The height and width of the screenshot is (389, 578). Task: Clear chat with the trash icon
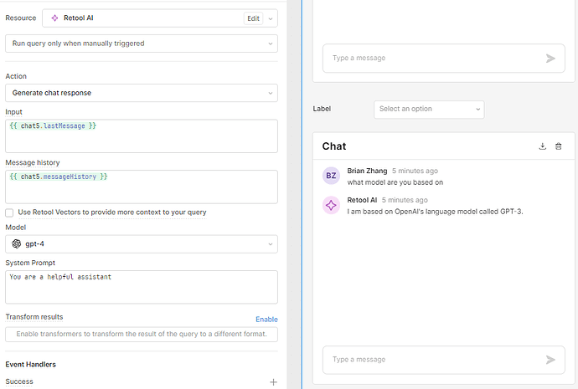(x=559, y=146)
